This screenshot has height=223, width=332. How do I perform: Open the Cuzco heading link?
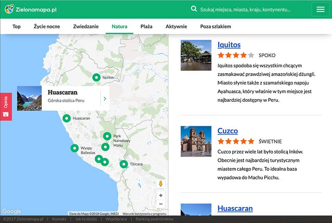click(228, 131)
